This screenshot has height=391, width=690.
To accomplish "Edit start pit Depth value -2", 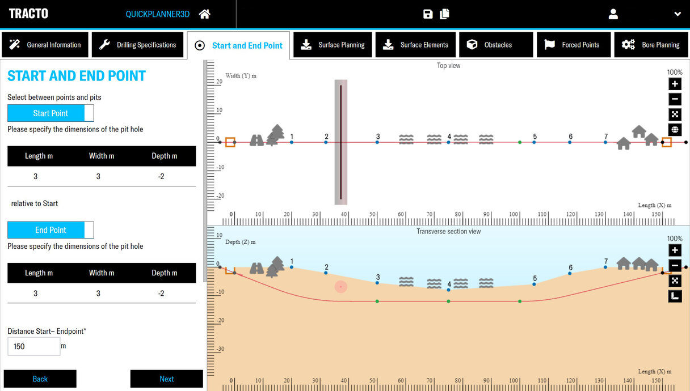I will click(161, 176).
